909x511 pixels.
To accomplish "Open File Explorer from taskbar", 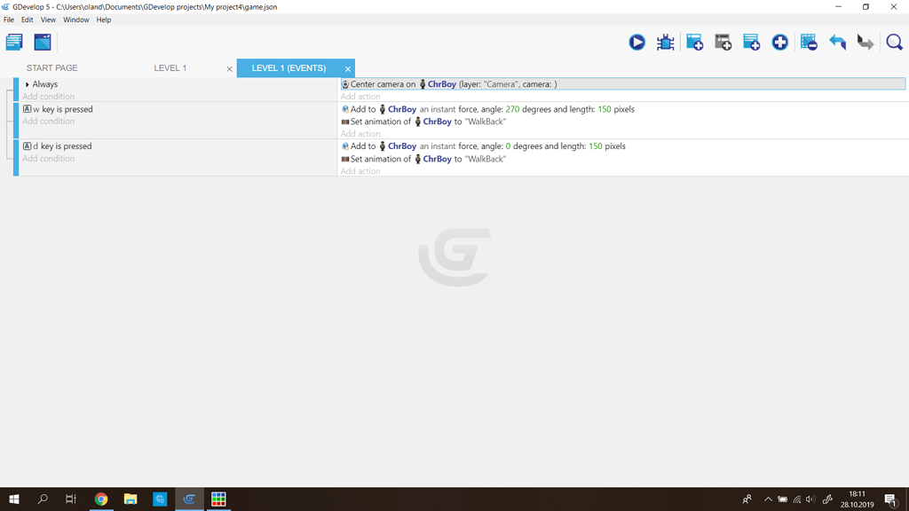I will (x=130, y=499).
